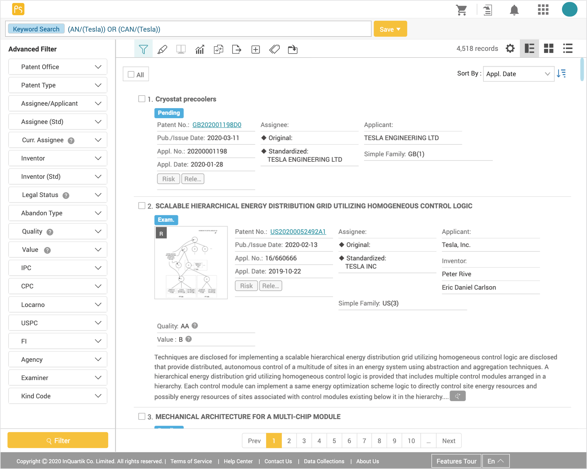The width and height of the screenshot is (587, 469).
Task: Click the Keyword Search tag
Action: point(36,29)
